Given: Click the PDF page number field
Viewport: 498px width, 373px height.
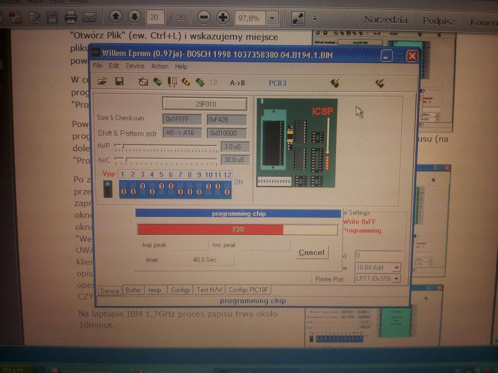Looking at the screenshot, I should (x=155, y=17).
